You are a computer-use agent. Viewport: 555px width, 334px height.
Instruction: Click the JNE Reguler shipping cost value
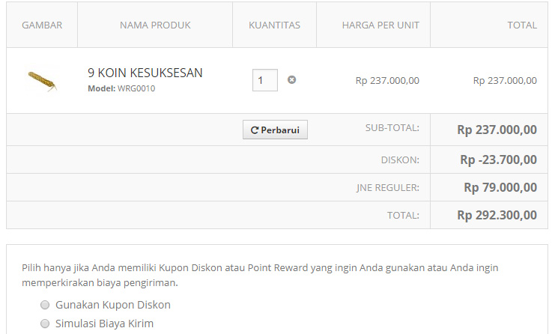tap(500, 187)
